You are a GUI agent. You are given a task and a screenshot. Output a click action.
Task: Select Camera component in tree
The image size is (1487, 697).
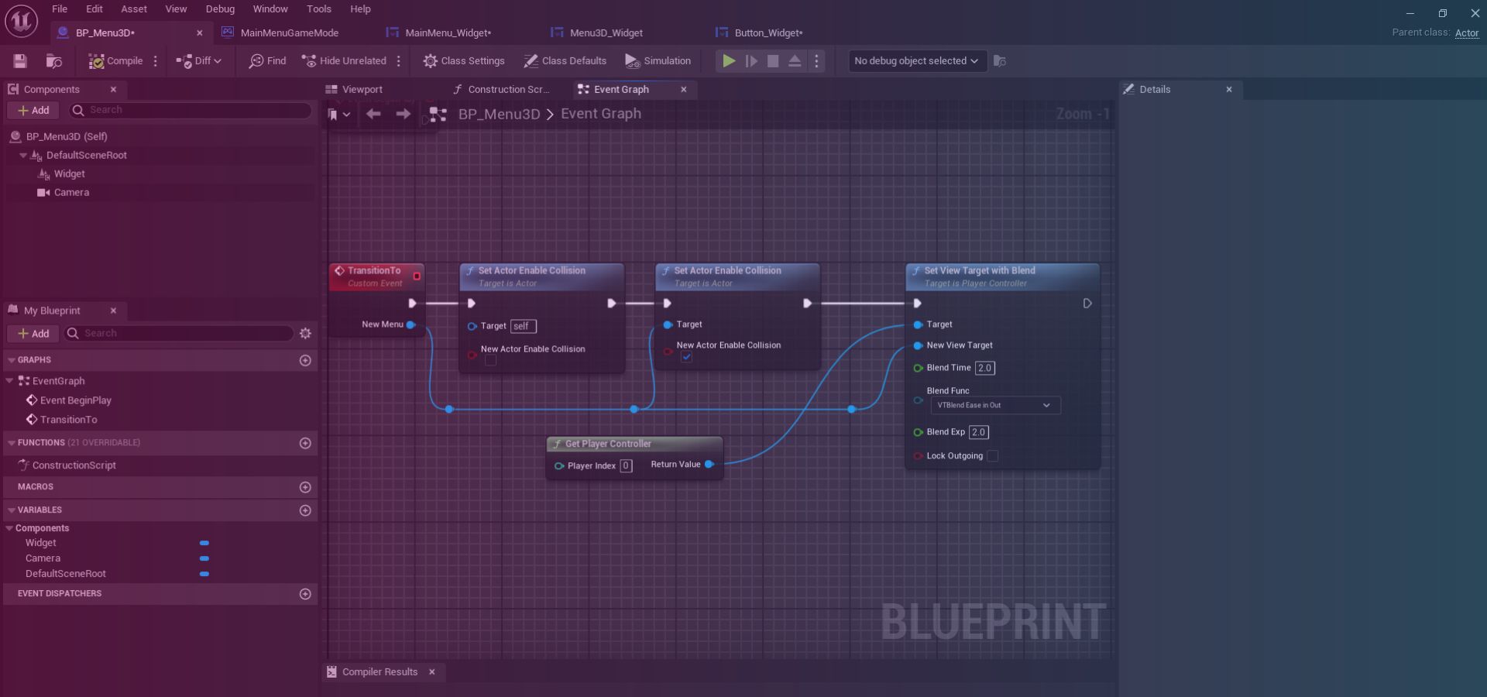(71, 193)
